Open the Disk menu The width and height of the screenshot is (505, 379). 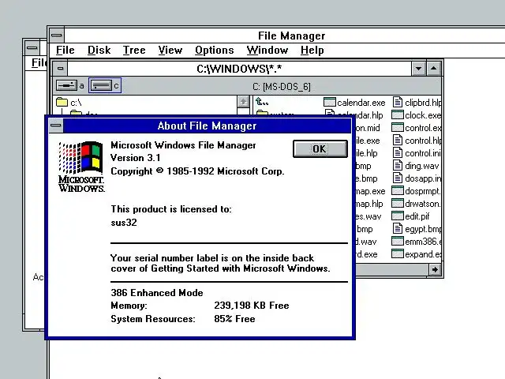pyautogui.click(x=99, y=51)
